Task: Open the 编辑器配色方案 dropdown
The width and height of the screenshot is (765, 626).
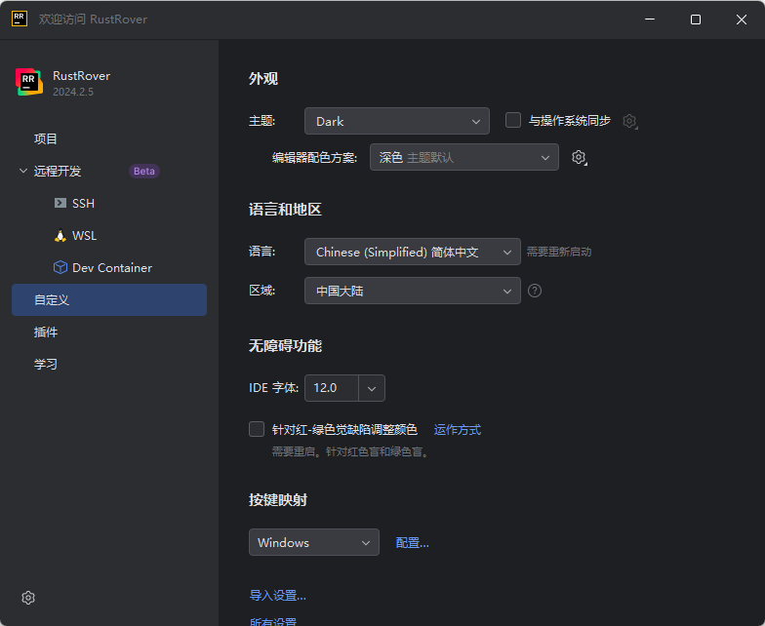Action: pyautogui.click(x=464, y=157)
